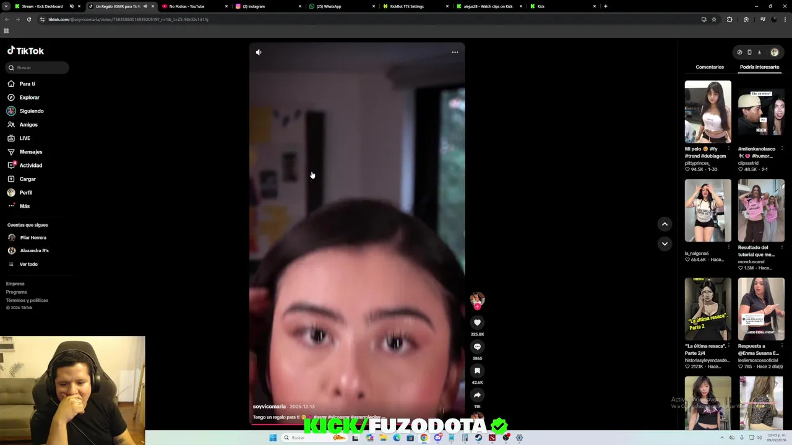The width and height of the screenshot is (792, 445).
Task: Go to next video with down chevron
Action: tap(665, 244)
